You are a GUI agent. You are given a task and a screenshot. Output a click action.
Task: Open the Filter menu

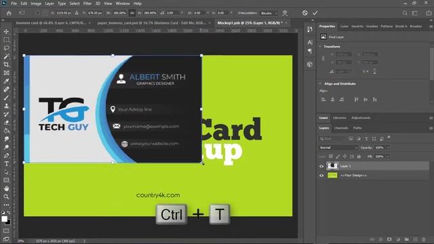click(x=87, y=3)
